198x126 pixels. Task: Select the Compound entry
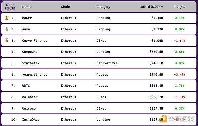pyautogui.click(x=30, y=52)
